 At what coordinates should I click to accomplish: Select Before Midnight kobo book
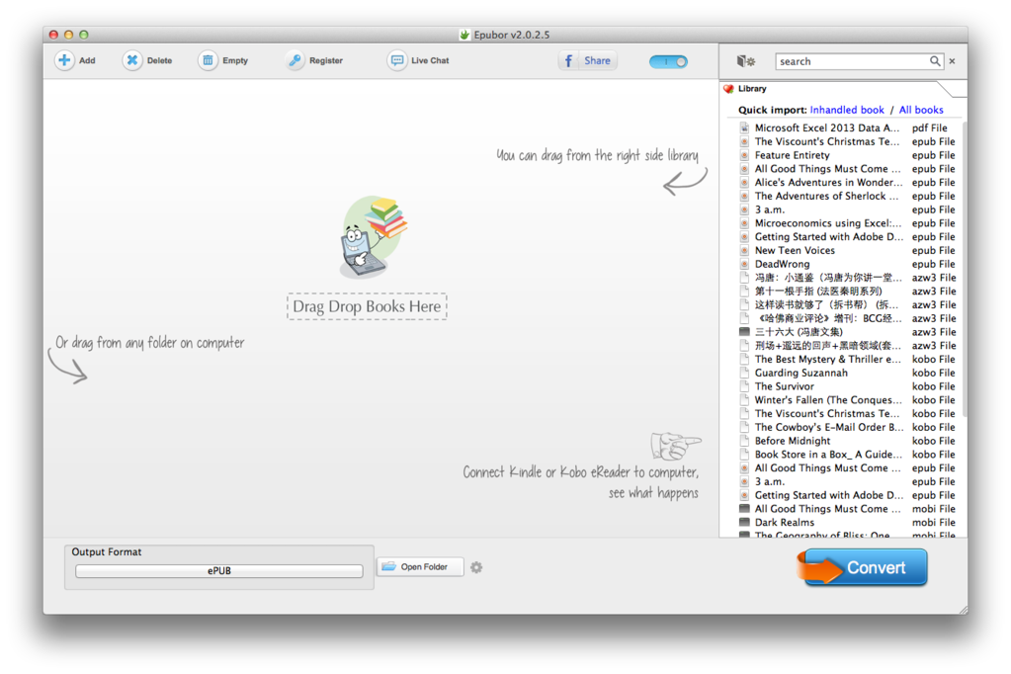[847, 441]
